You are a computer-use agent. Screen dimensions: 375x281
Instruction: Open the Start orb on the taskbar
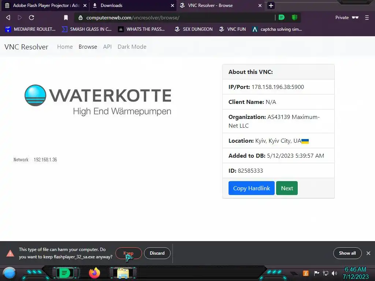click(x=9, y=274)
